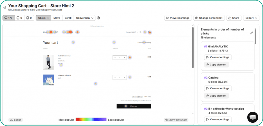
Task: Click the heatmap preview scroll-down arrow
Action: pyautogui.click(x=193, y=113)
